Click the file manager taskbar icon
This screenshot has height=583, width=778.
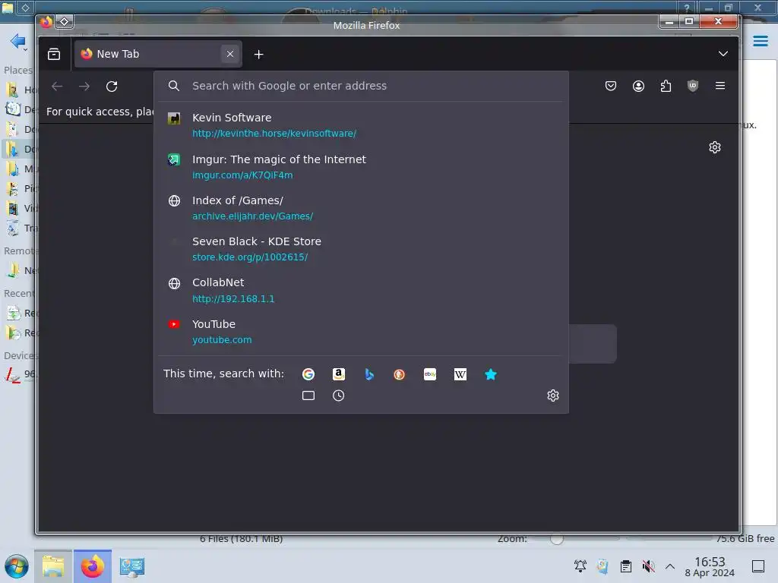pos(53,566)
